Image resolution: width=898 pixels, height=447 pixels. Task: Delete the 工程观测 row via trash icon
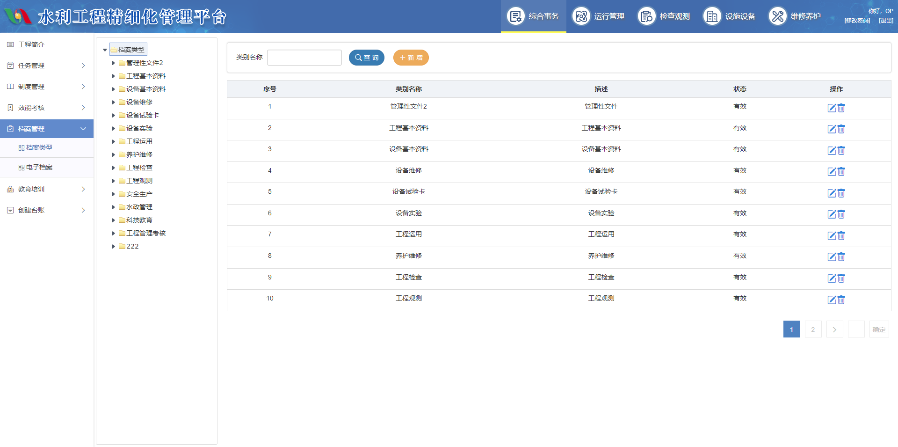coord(841,300)
